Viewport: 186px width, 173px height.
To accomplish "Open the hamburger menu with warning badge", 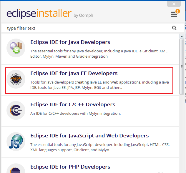I will tap(175, 13).
